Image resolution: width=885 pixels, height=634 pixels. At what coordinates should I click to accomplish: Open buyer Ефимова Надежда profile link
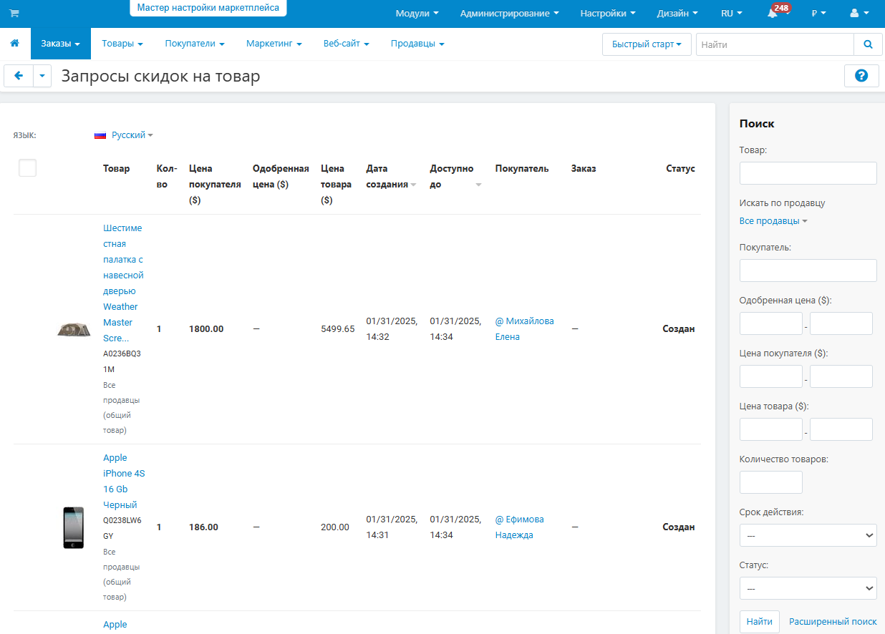520,527
